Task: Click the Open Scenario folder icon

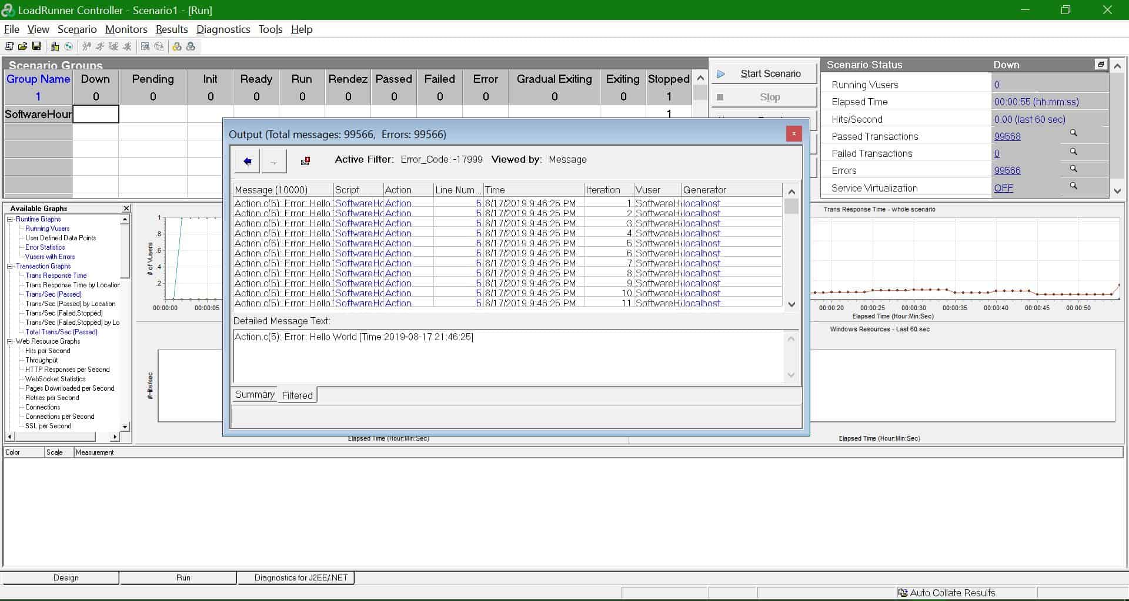Action: coord(22,46)
